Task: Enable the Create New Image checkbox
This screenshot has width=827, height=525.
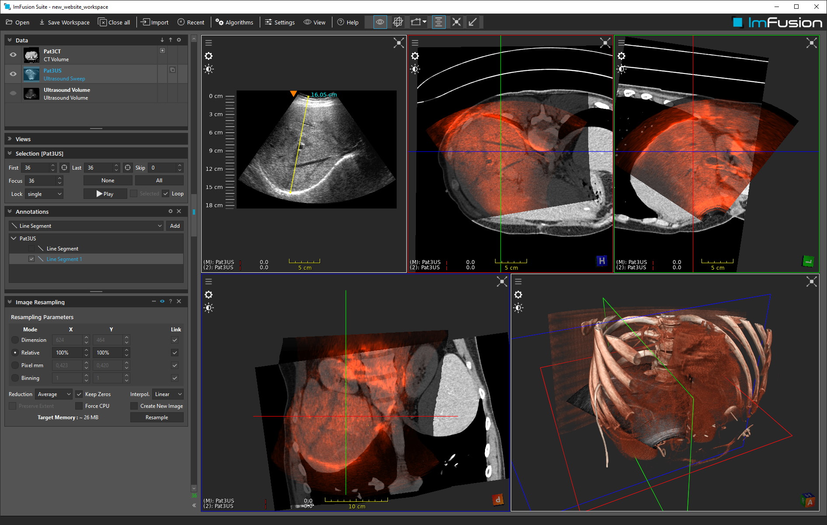Action: click(134, 406)
